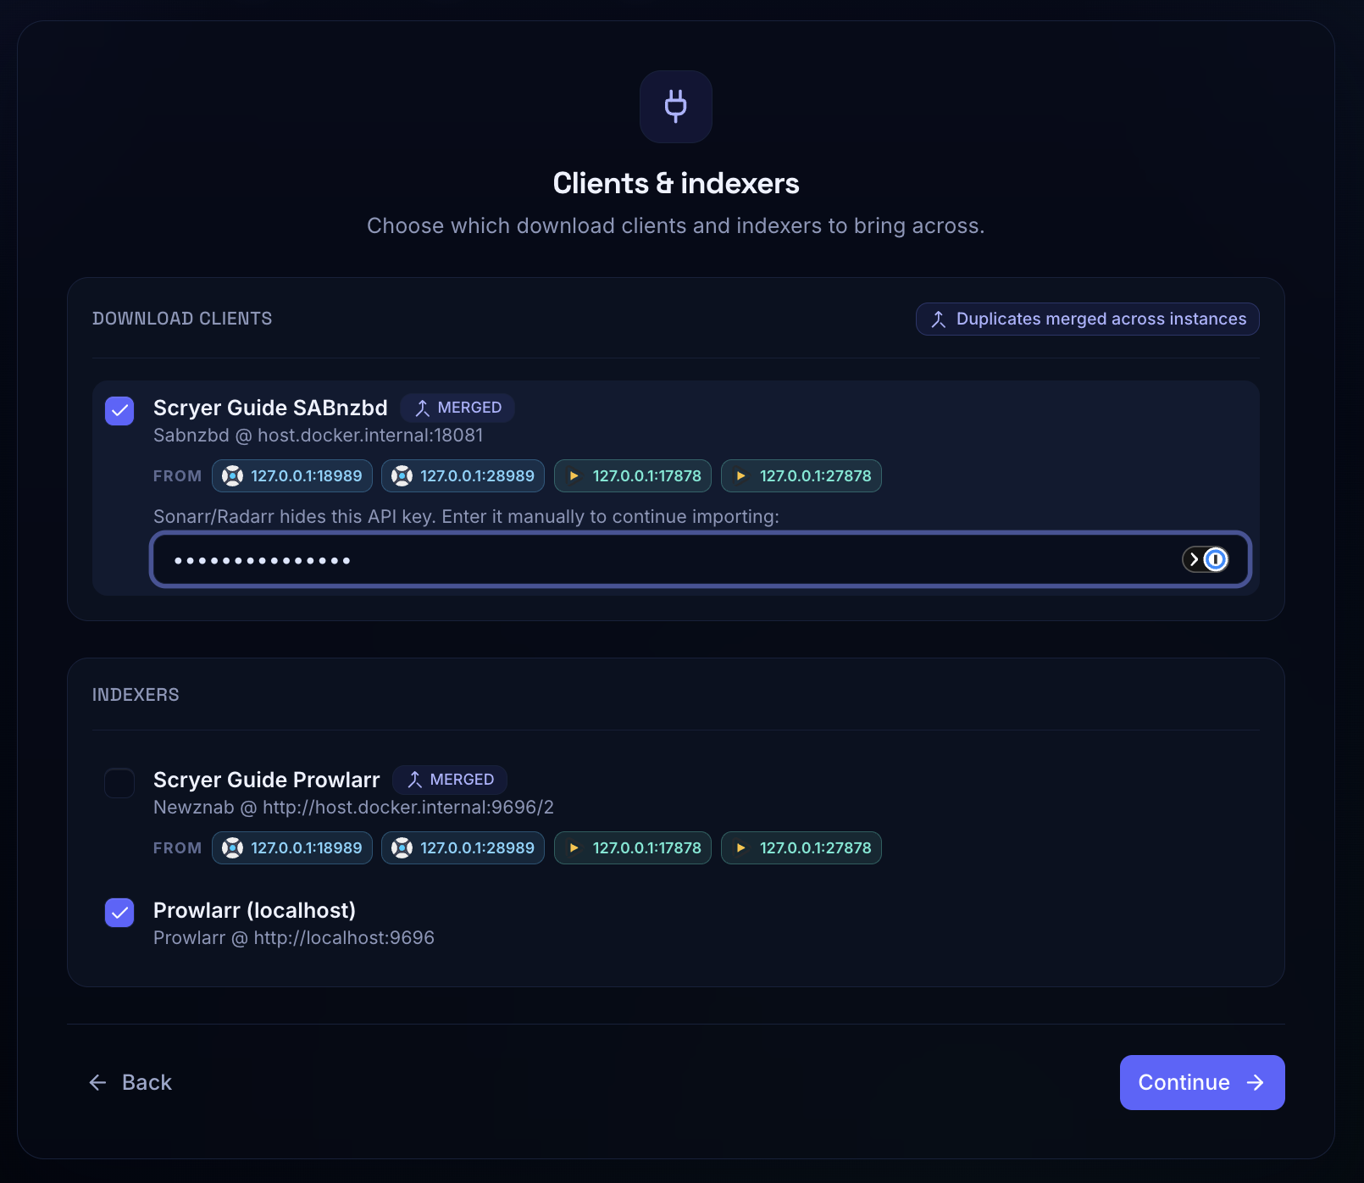The image size is (1364, 1183).
Task: Click the plug icon above the title
Action: point(675,107)
